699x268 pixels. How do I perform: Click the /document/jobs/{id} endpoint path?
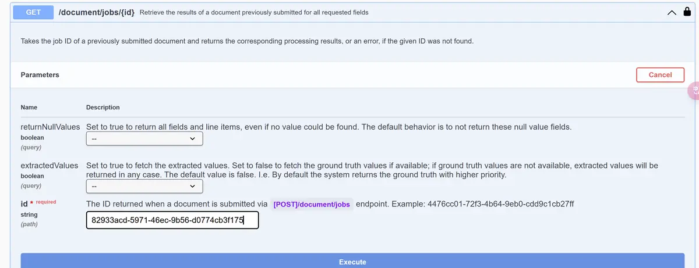(x=97, y=12)
